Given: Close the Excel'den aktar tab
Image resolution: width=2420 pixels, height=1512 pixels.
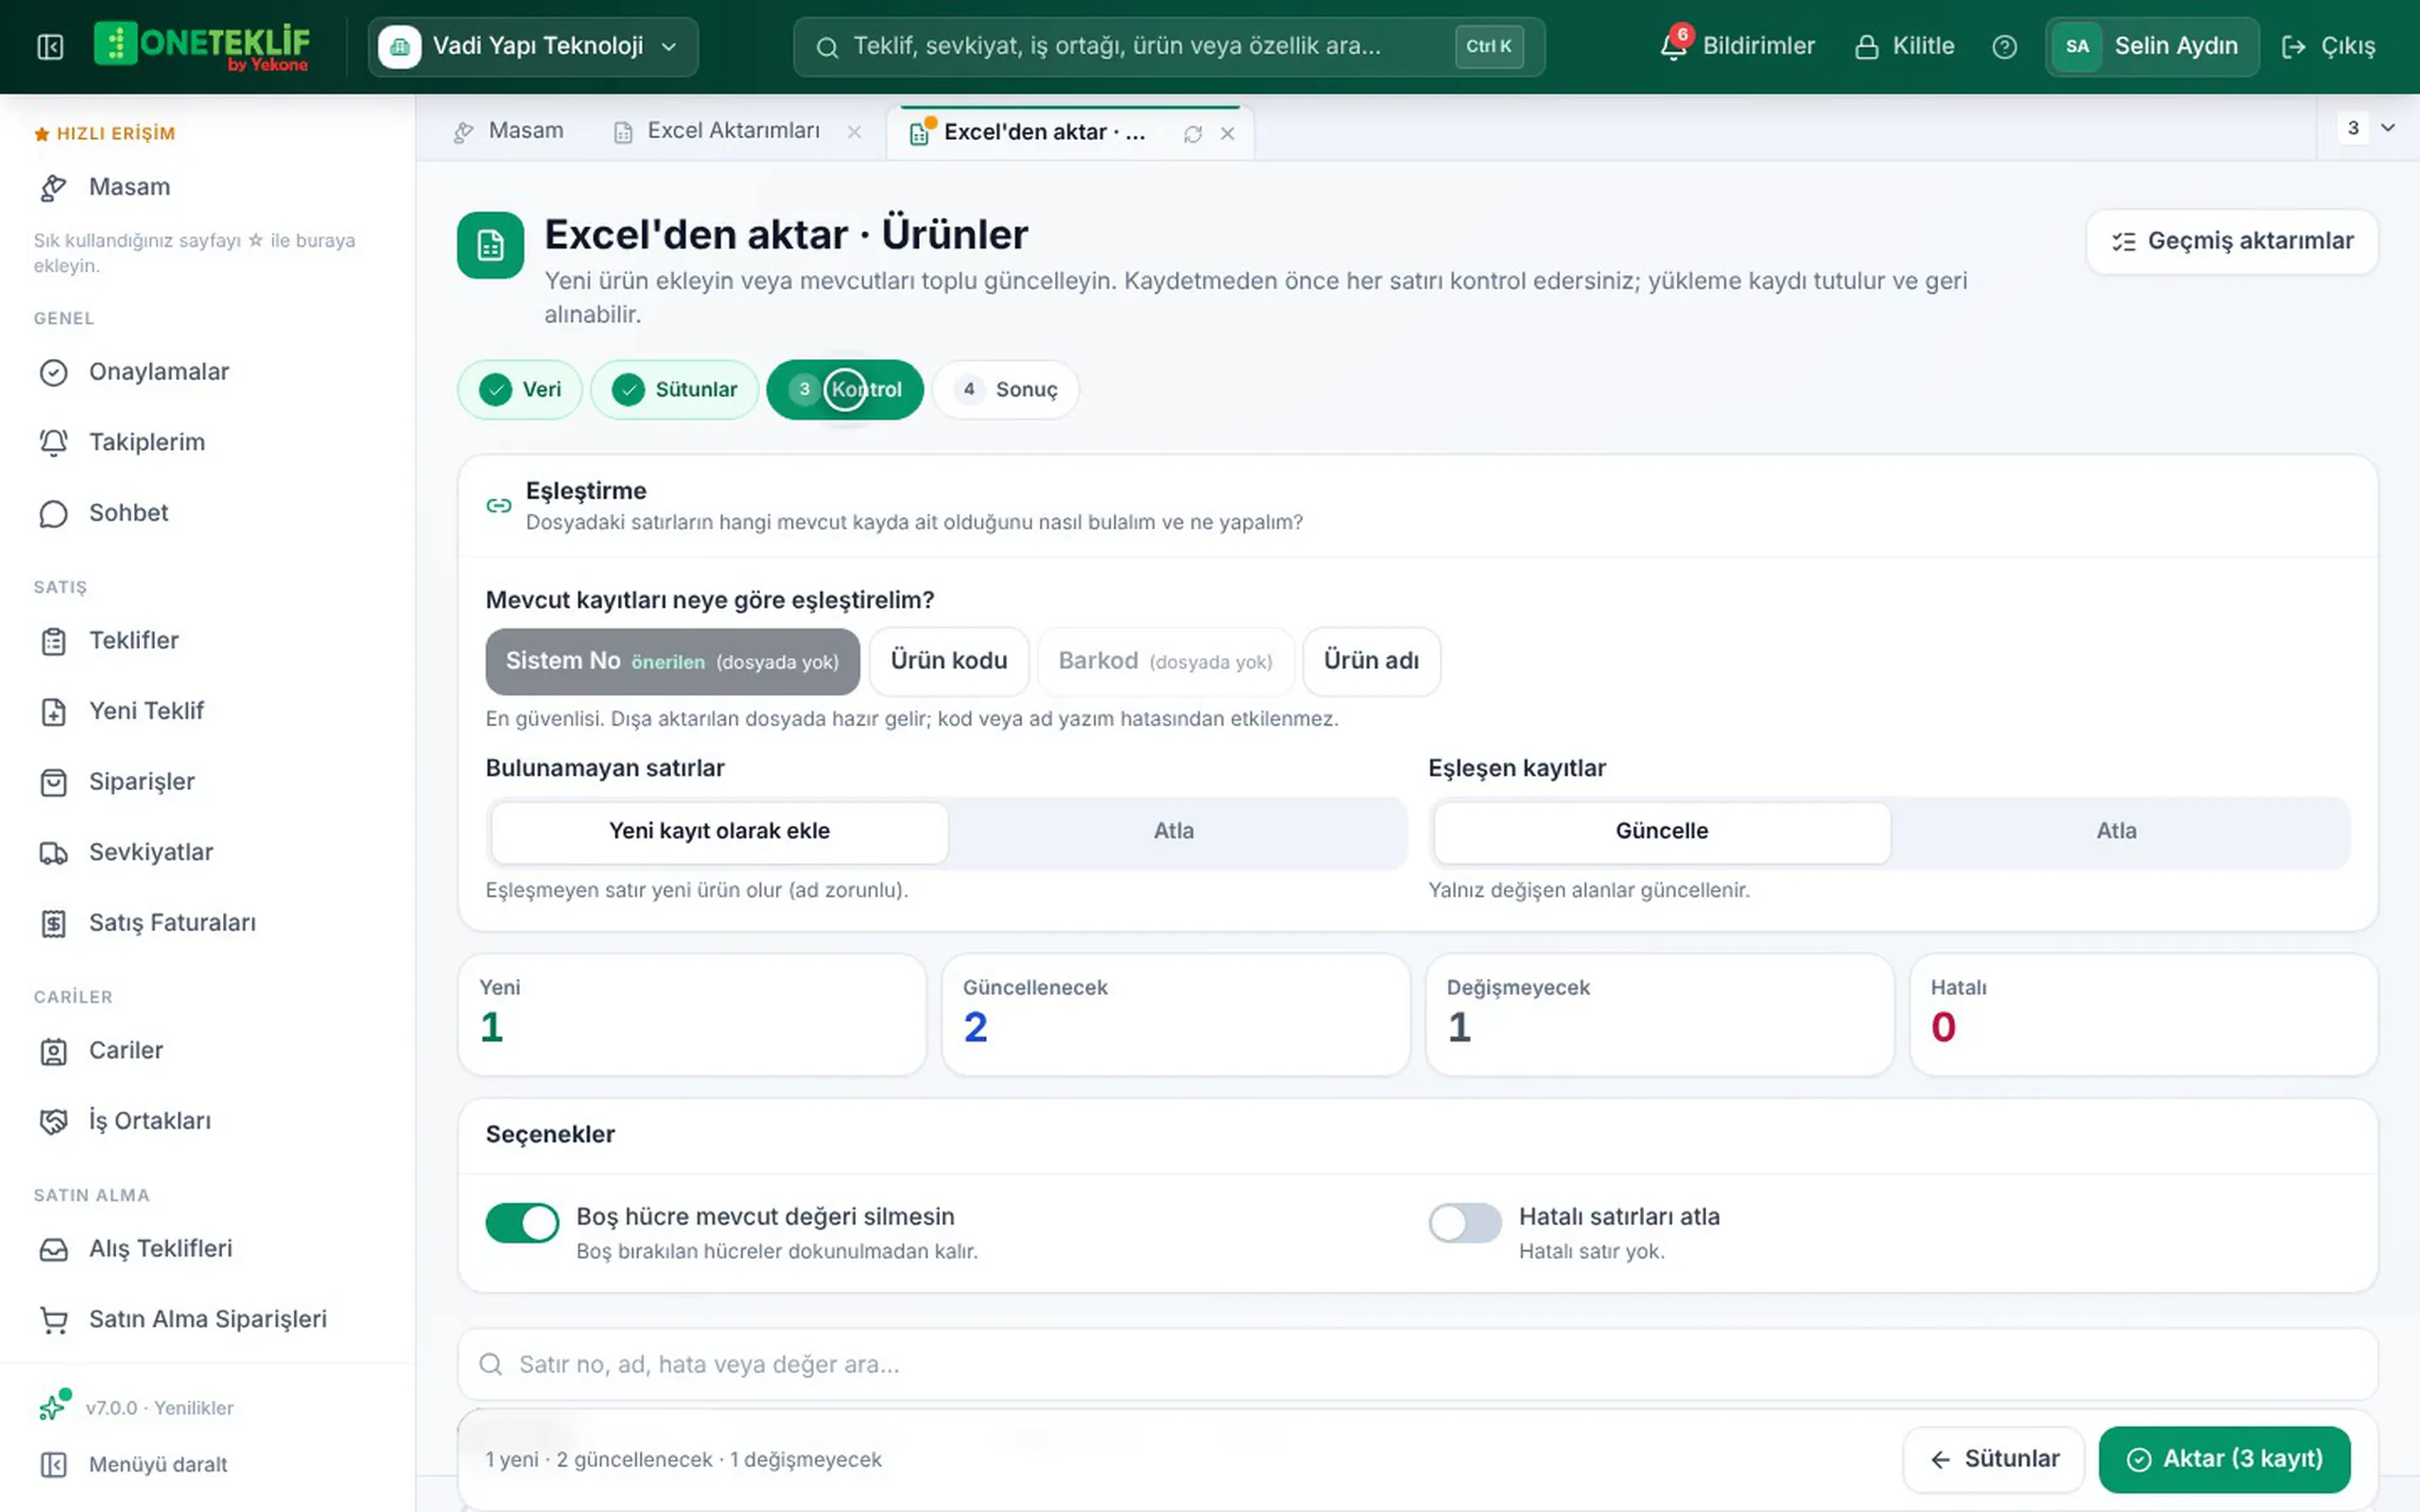Looking at the screenshot, I should (x=1227, y=134).
